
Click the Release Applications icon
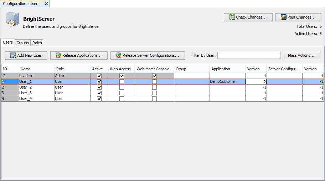tap(58, 55)
